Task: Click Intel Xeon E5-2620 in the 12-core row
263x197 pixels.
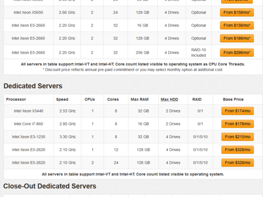Action: coord(28,149)
